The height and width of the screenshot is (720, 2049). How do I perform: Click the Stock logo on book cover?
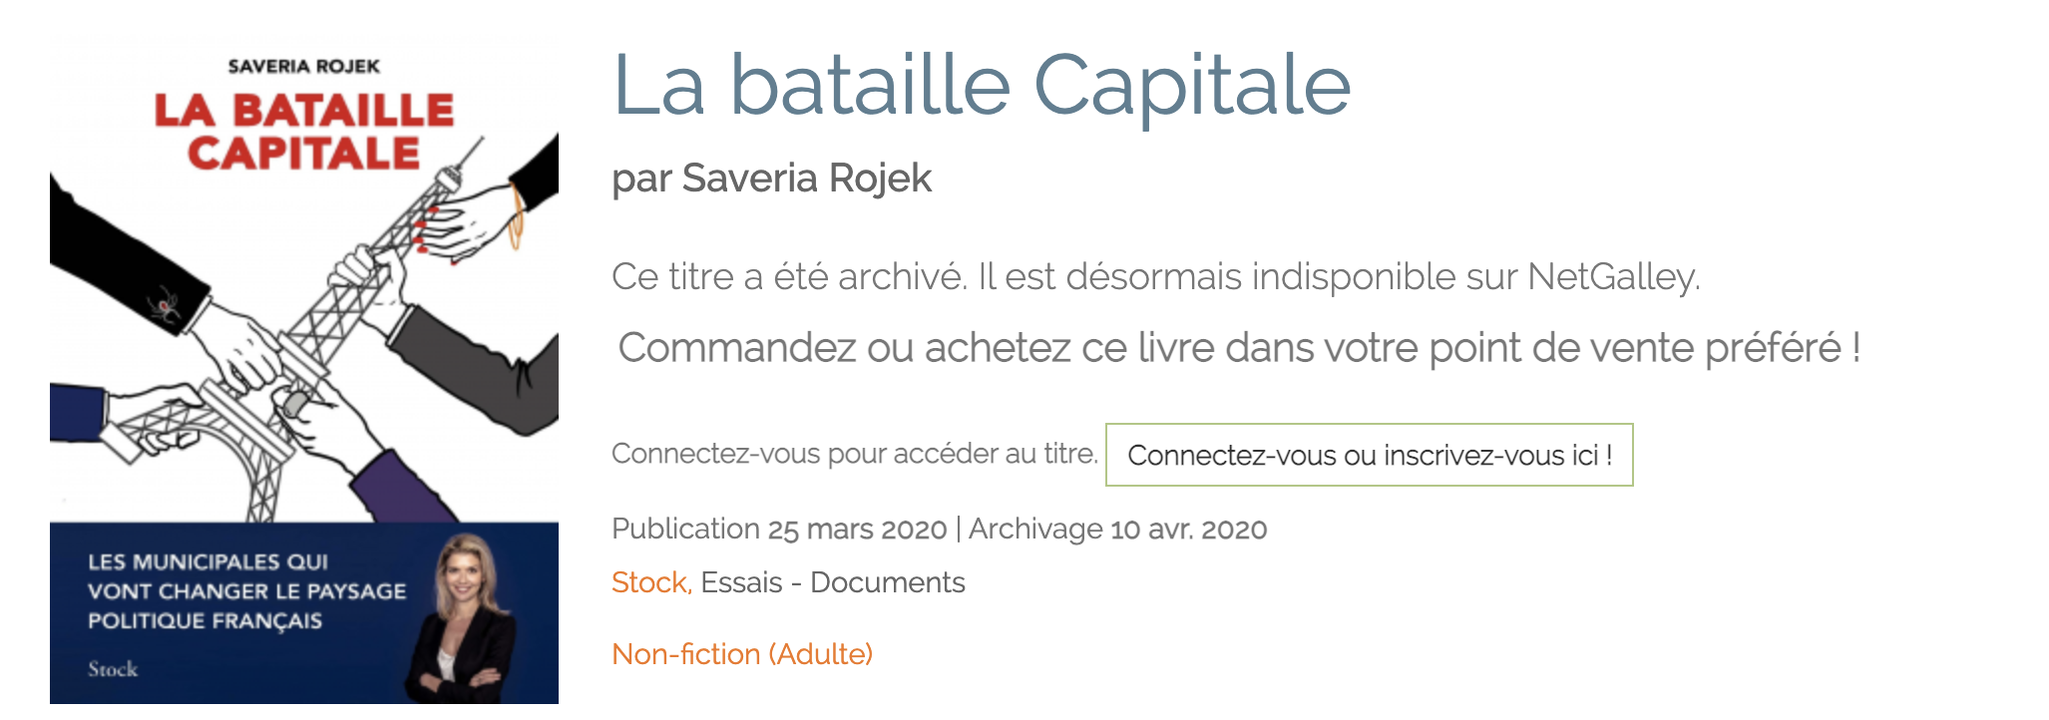point(113,669)
